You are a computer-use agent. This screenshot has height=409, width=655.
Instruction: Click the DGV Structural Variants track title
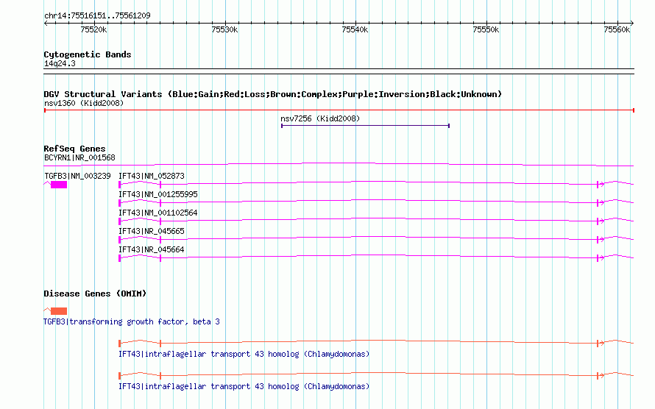click(273, 94)
